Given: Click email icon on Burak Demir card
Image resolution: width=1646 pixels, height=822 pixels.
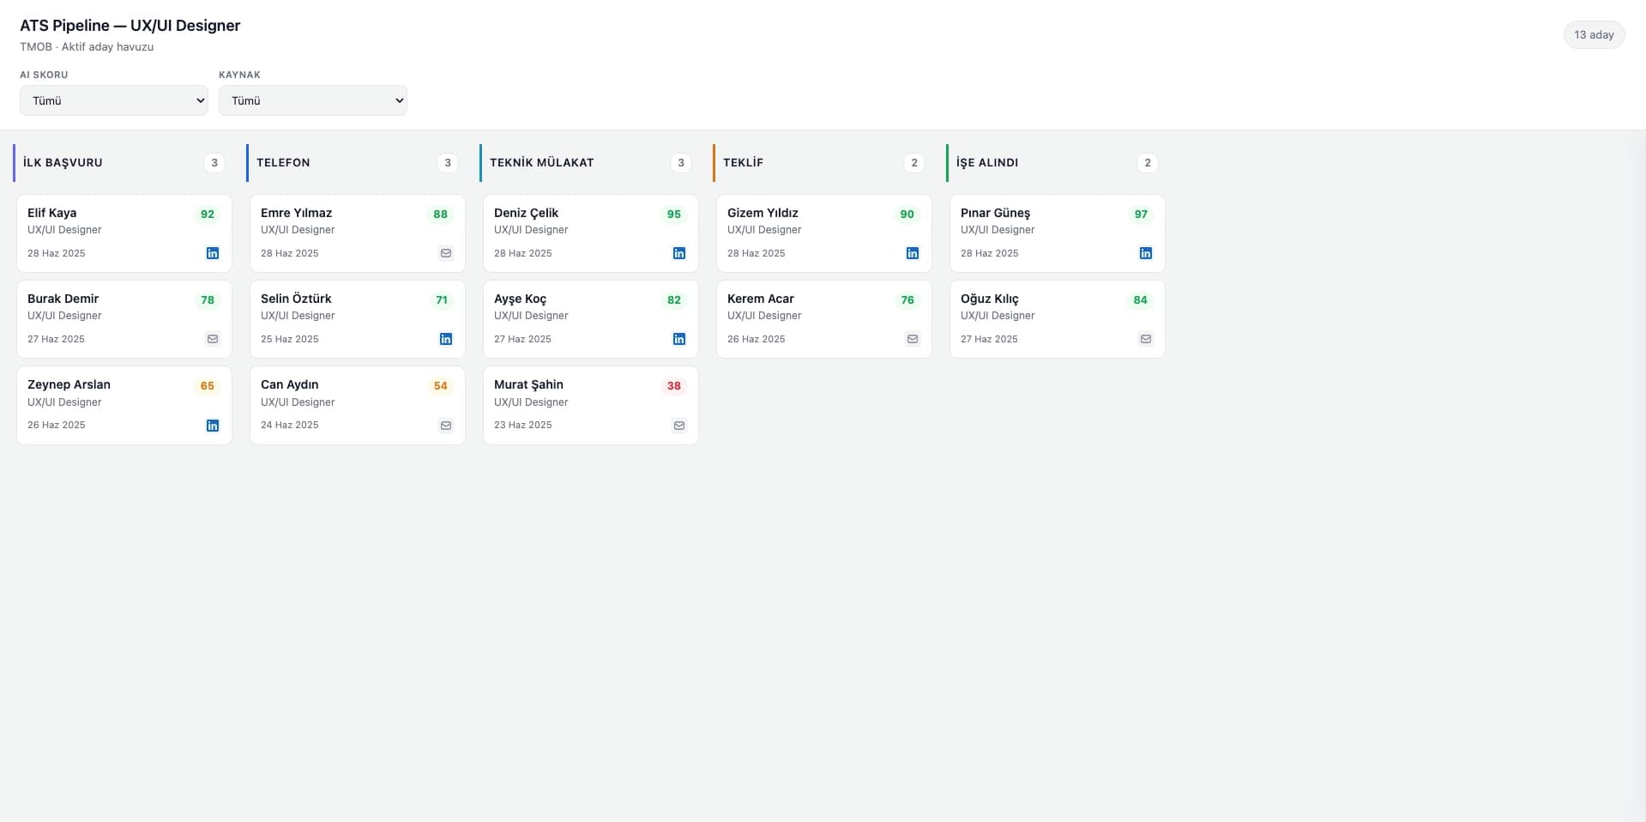Looking at the screenshot, I should click(x=213, y=339).
